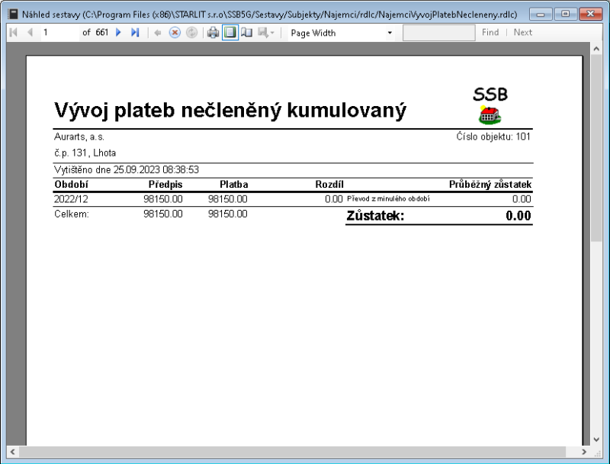Refresh the report preview
The height and width of the screenshot is (464, 610).
tap(191, 32)
